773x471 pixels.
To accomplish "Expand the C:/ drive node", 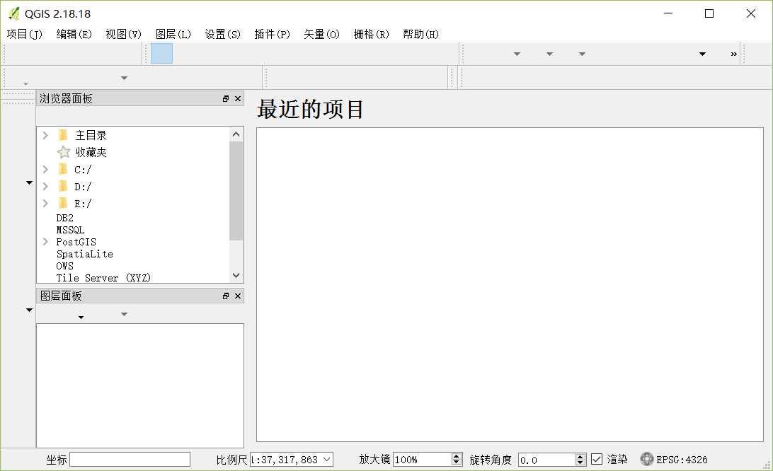I will (45, 170).
